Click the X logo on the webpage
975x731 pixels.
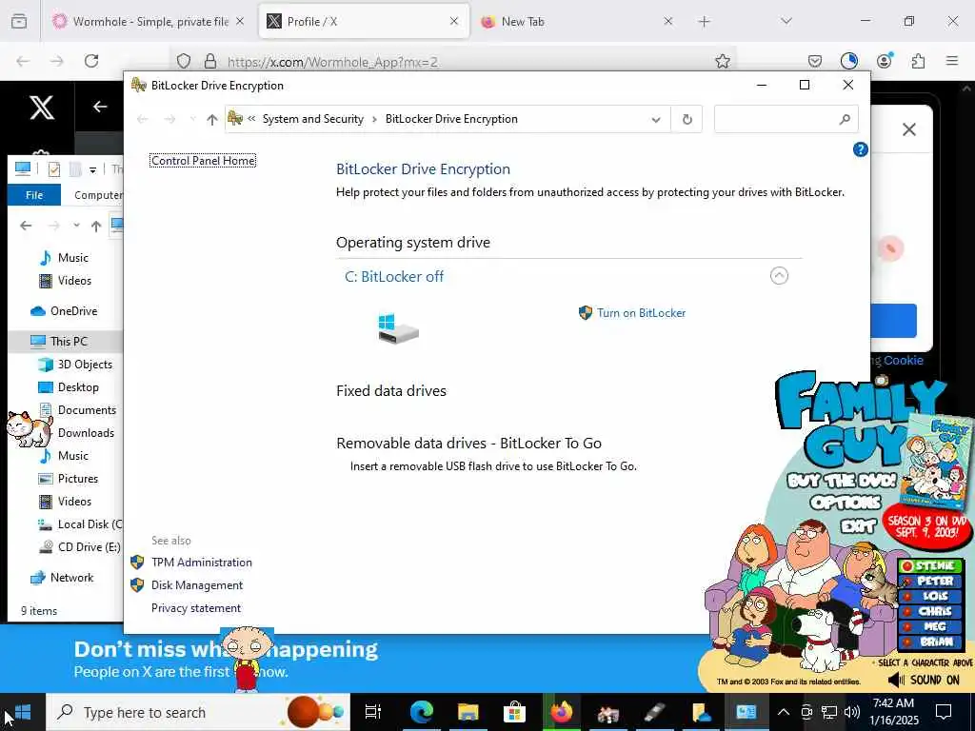(42, 108)
